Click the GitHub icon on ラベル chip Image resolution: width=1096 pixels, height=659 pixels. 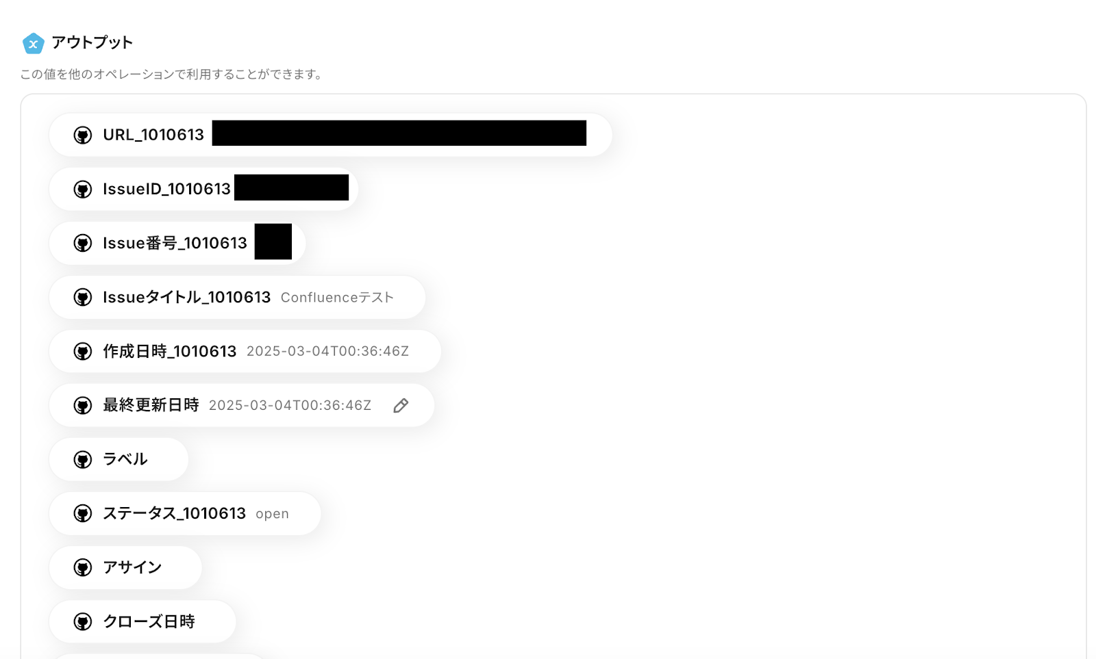pos(83,459)
